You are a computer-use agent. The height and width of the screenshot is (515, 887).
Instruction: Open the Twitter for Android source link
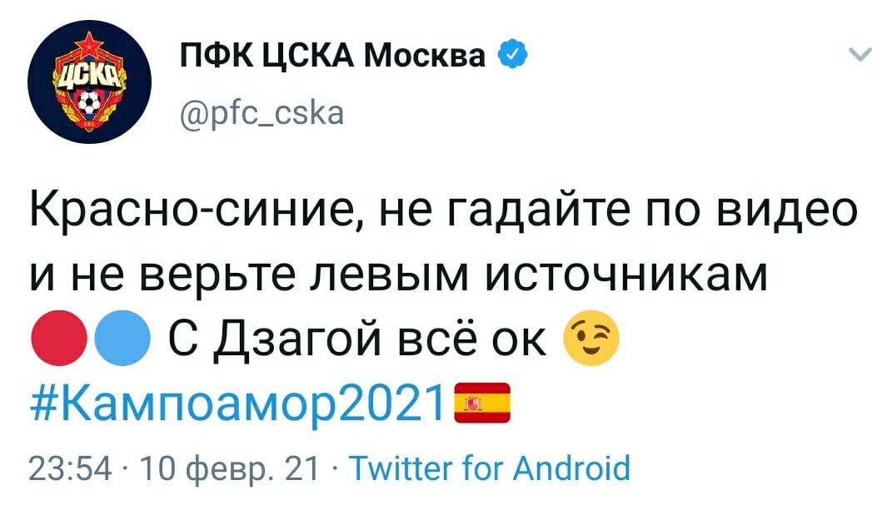(490, 468)
